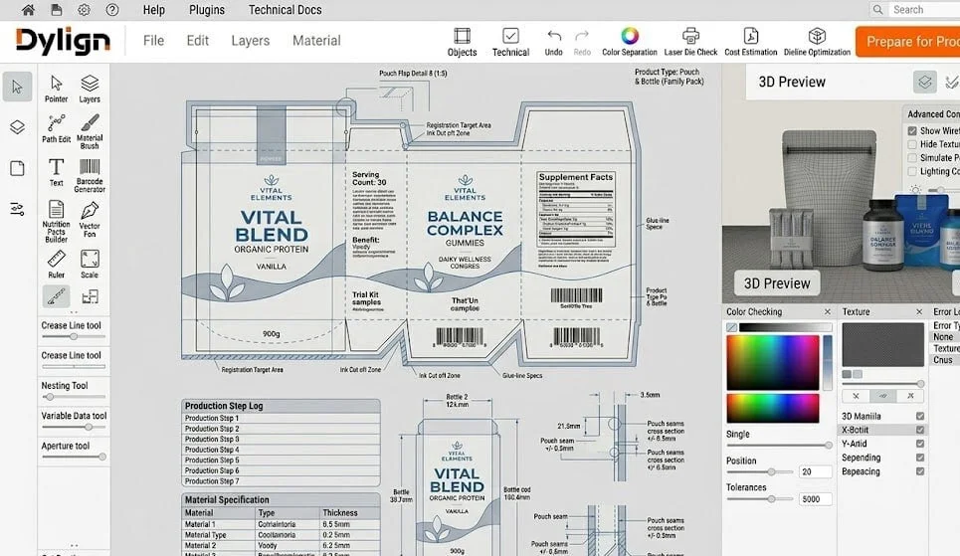Viewport: 960px width, 556px height.
Task: Check the Simulate option checkbox
Action: pyautogui.click(x=912, y=158)
